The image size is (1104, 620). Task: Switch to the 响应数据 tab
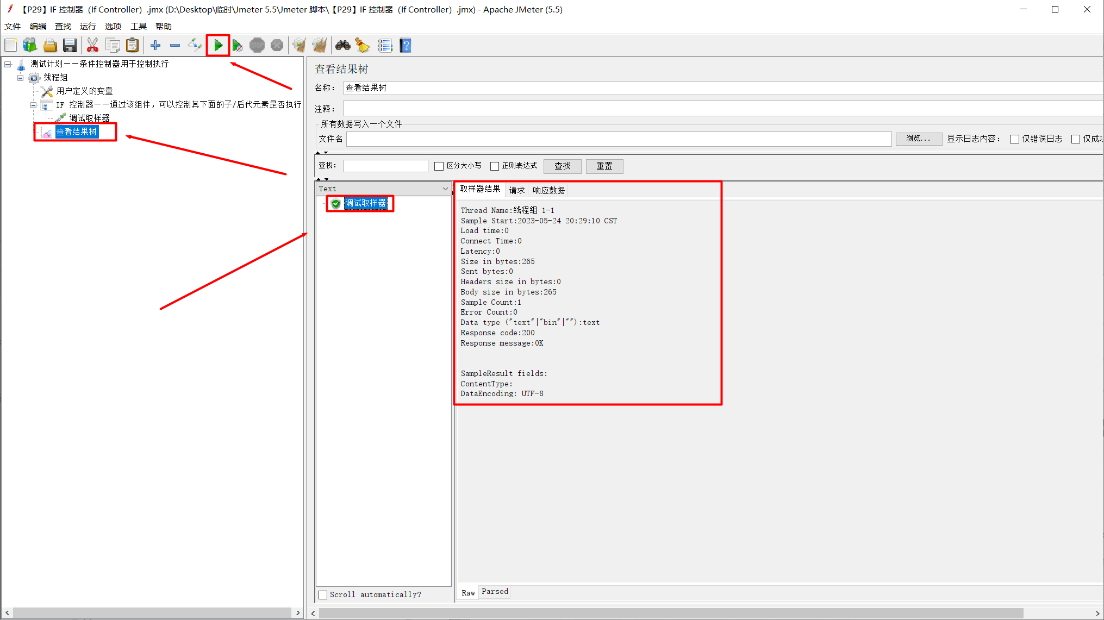pyautogui.click(x=548, y=190)
